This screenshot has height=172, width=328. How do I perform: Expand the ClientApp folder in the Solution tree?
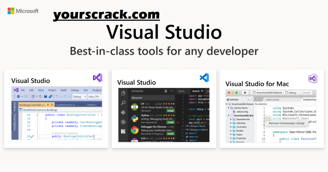(x=231, y=123)
